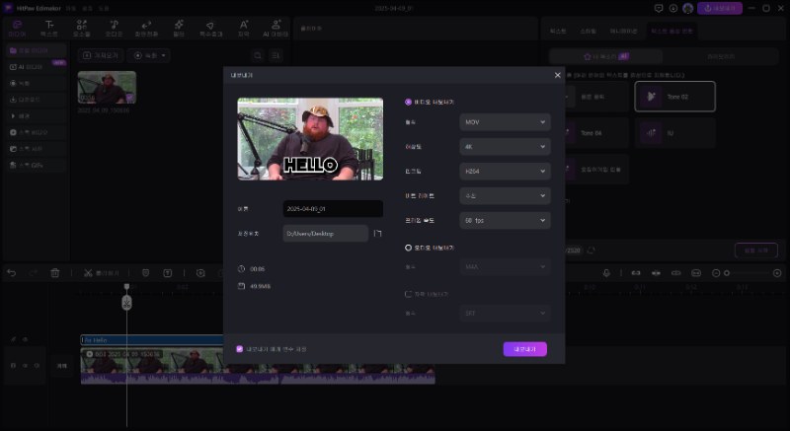The width and height of the screenshot is (790, 431).
Task: Open the H264 codec dropdown
Action: (x=505, y=171)
